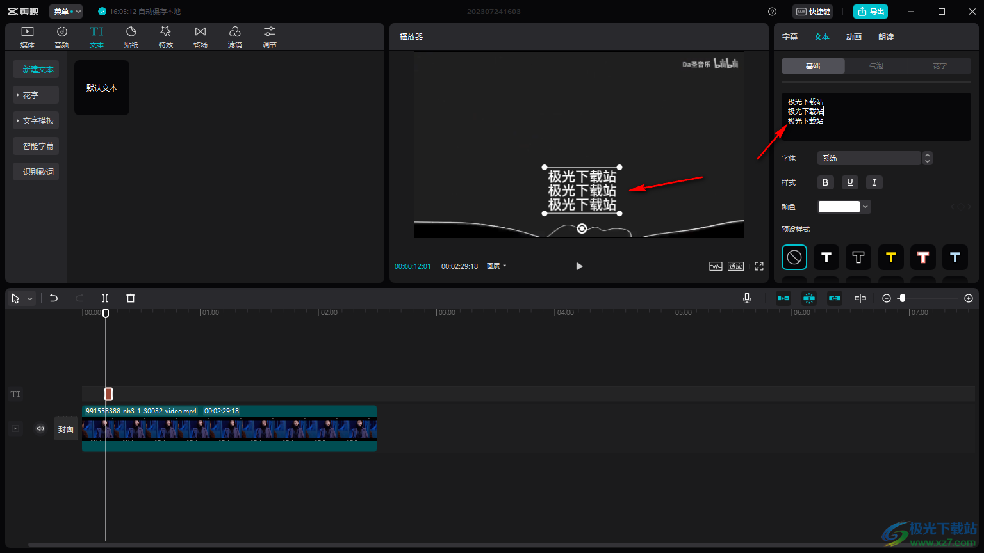
Task: Click the rotate handle below the text box
Action: click(x=582, y=228)
